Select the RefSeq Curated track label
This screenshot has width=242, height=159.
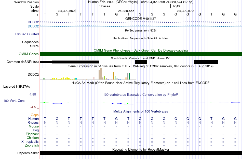pos(27,34)
